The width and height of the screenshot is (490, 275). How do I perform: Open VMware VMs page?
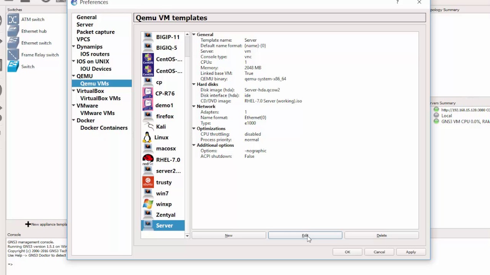97,113
